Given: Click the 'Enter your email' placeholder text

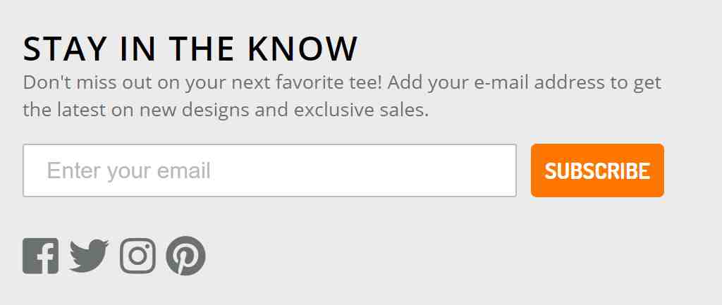Looking at the screenshot, I should (128, 171).
